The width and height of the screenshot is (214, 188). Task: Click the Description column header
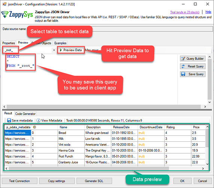[97, 127]
